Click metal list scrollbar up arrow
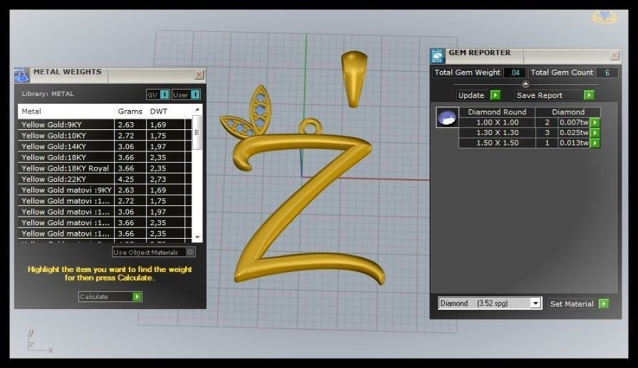The image size is (638, 368). tap(197, 109)
